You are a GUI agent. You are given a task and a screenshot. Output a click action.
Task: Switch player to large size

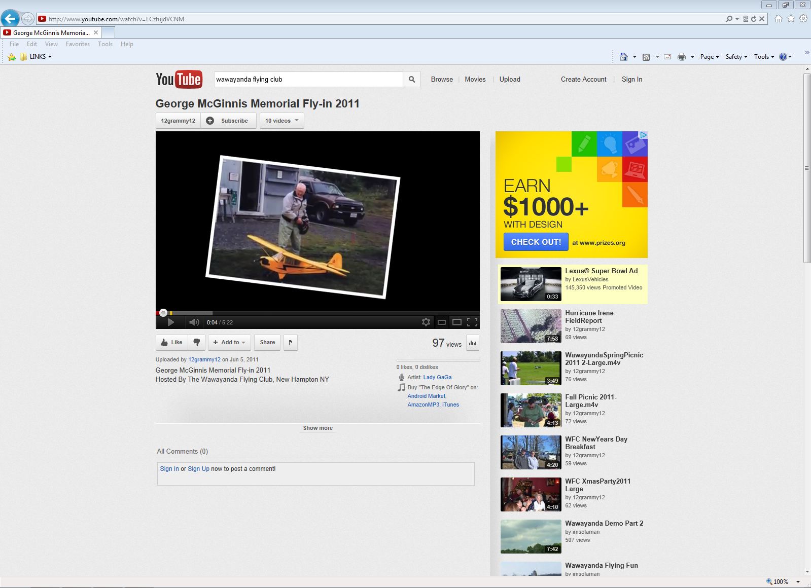point(457,322)
